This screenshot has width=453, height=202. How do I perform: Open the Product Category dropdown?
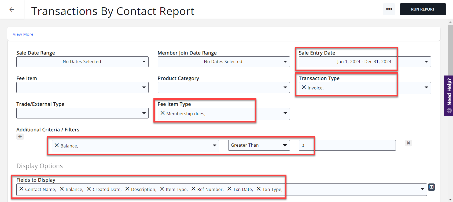tap(223, 88)
